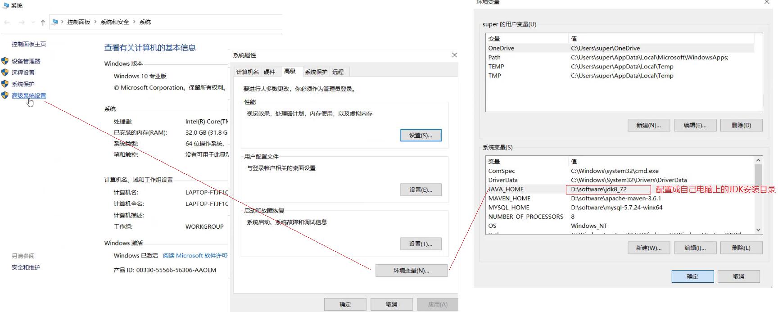Select the MAVEN_HOME system variable row
This screenshot has width=778, height=312.
point(620,198)
